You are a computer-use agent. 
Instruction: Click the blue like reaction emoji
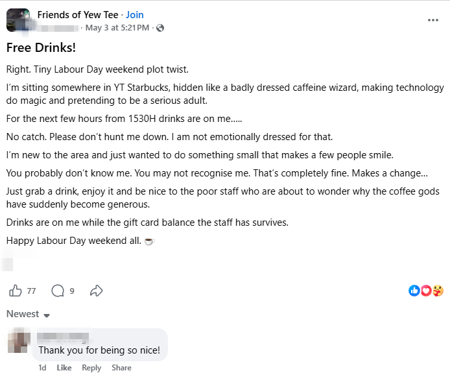tap(414, 291)
